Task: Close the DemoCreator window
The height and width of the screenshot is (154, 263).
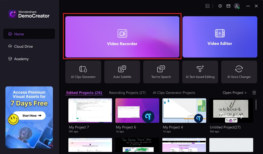Action: point(256,6)
